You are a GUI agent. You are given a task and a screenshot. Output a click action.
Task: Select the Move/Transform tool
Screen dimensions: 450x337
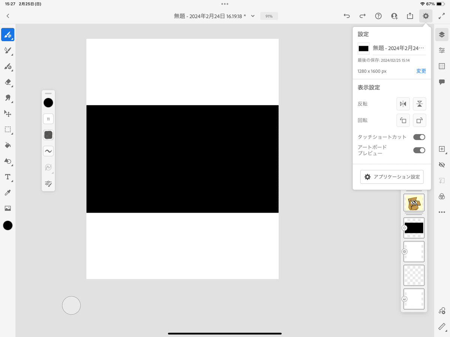pos(7,113)
